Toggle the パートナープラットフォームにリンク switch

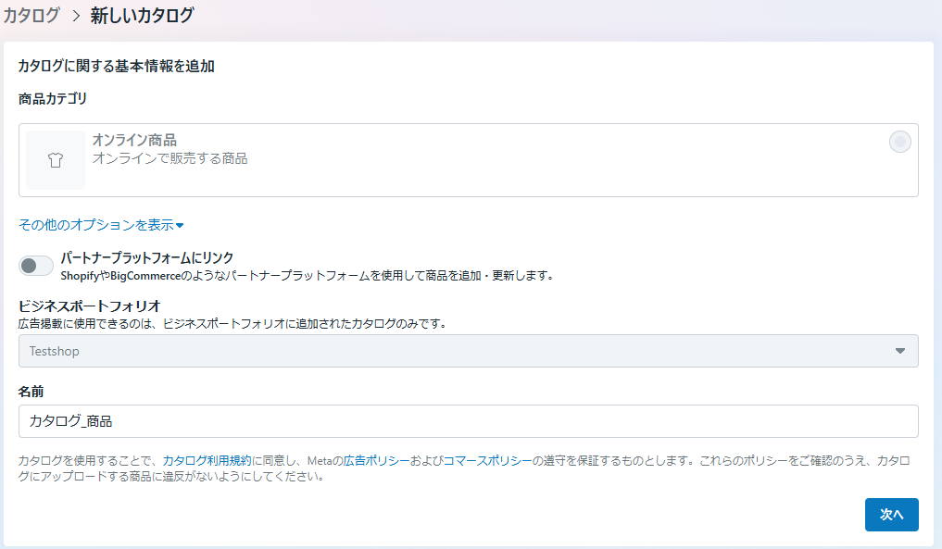tap(35, 266)
